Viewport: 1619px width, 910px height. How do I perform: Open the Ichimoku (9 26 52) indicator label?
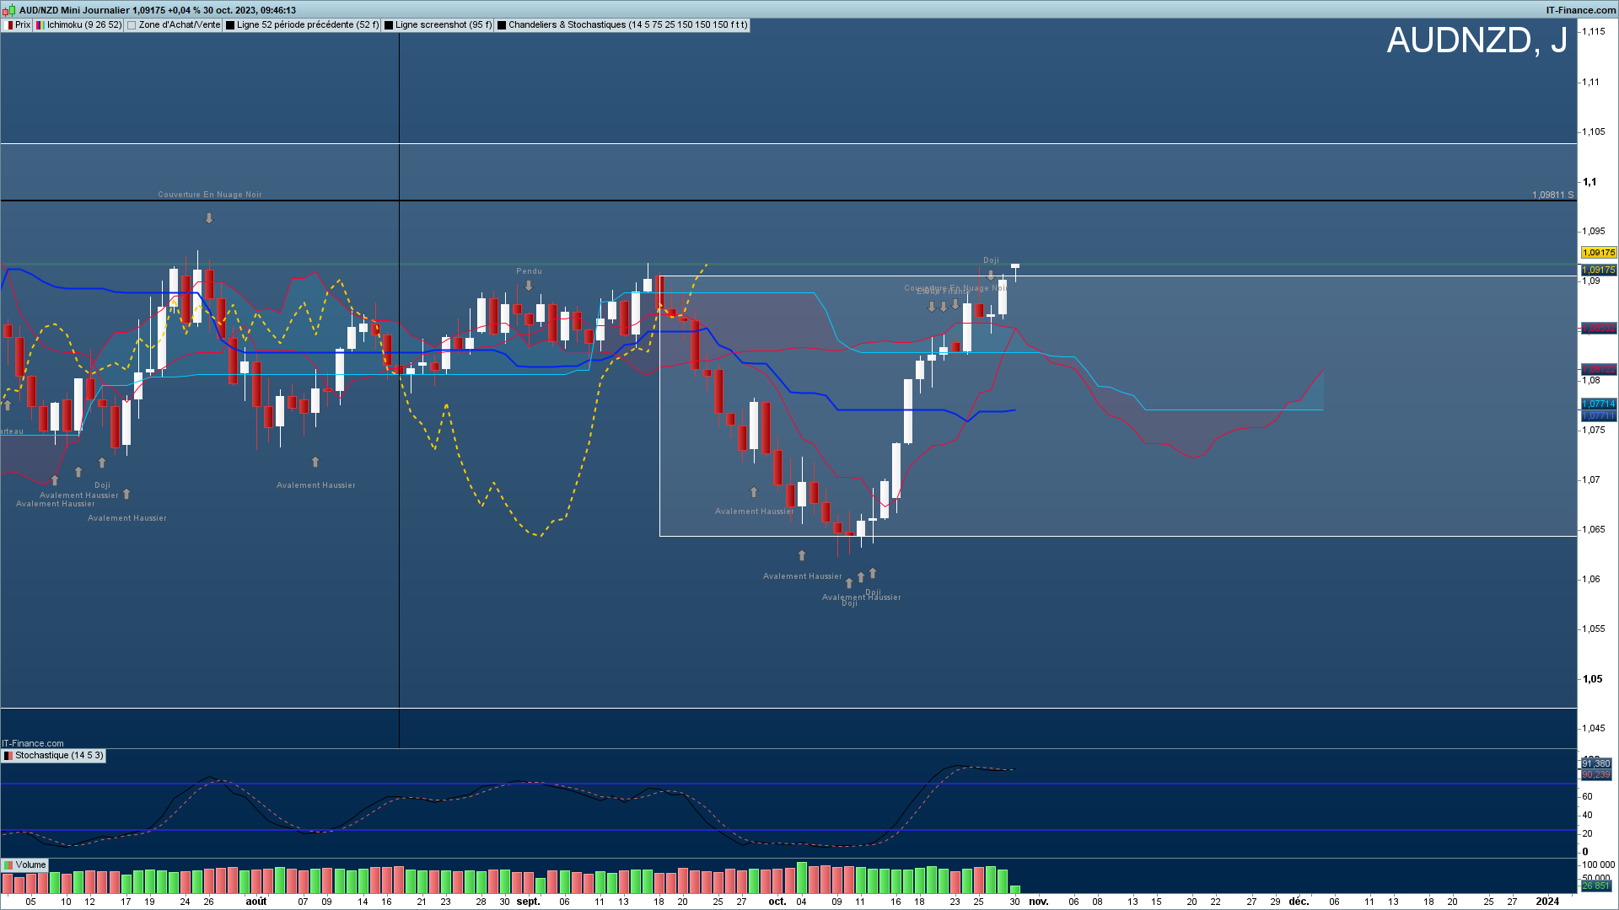click(x=84, y=25)
